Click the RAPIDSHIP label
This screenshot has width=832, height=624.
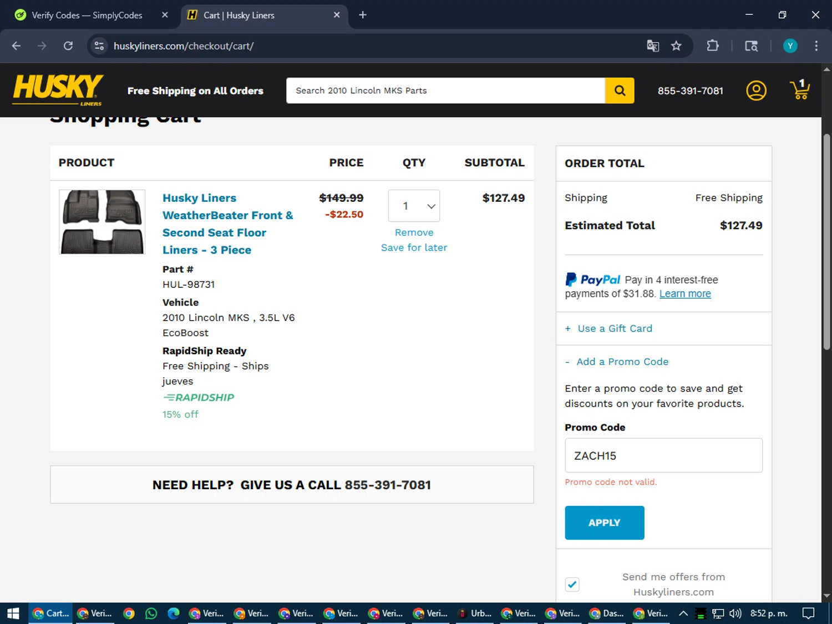[199, 397]
